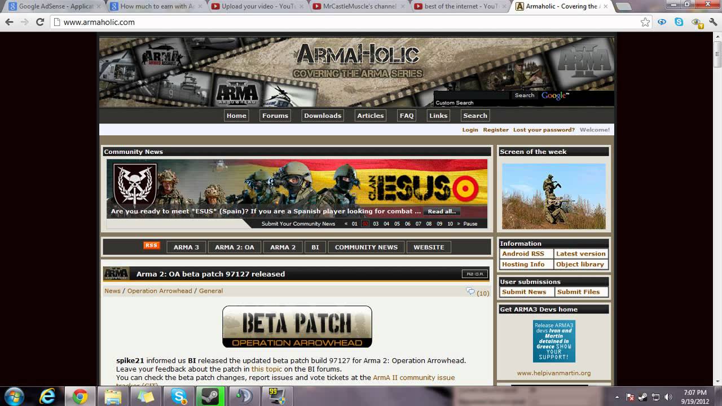Click the eye extension icon with badge

[697, 23]
